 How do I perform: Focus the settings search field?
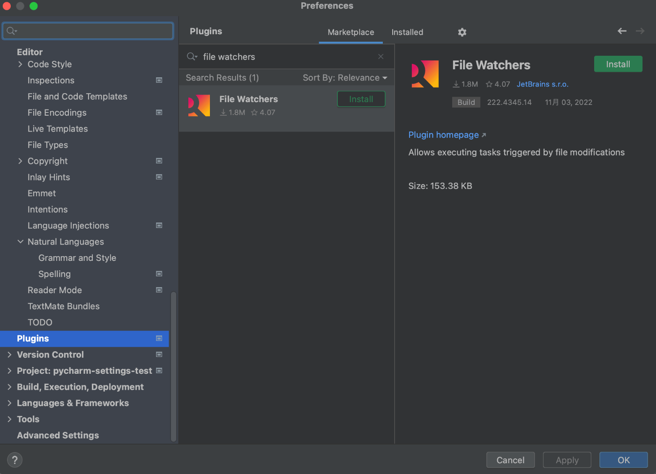tap(88, 31)
